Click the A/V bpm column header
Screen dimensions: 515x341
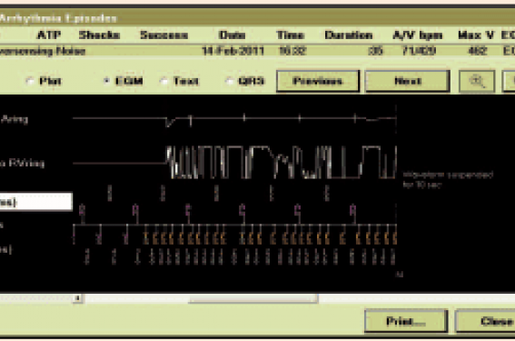418,35
